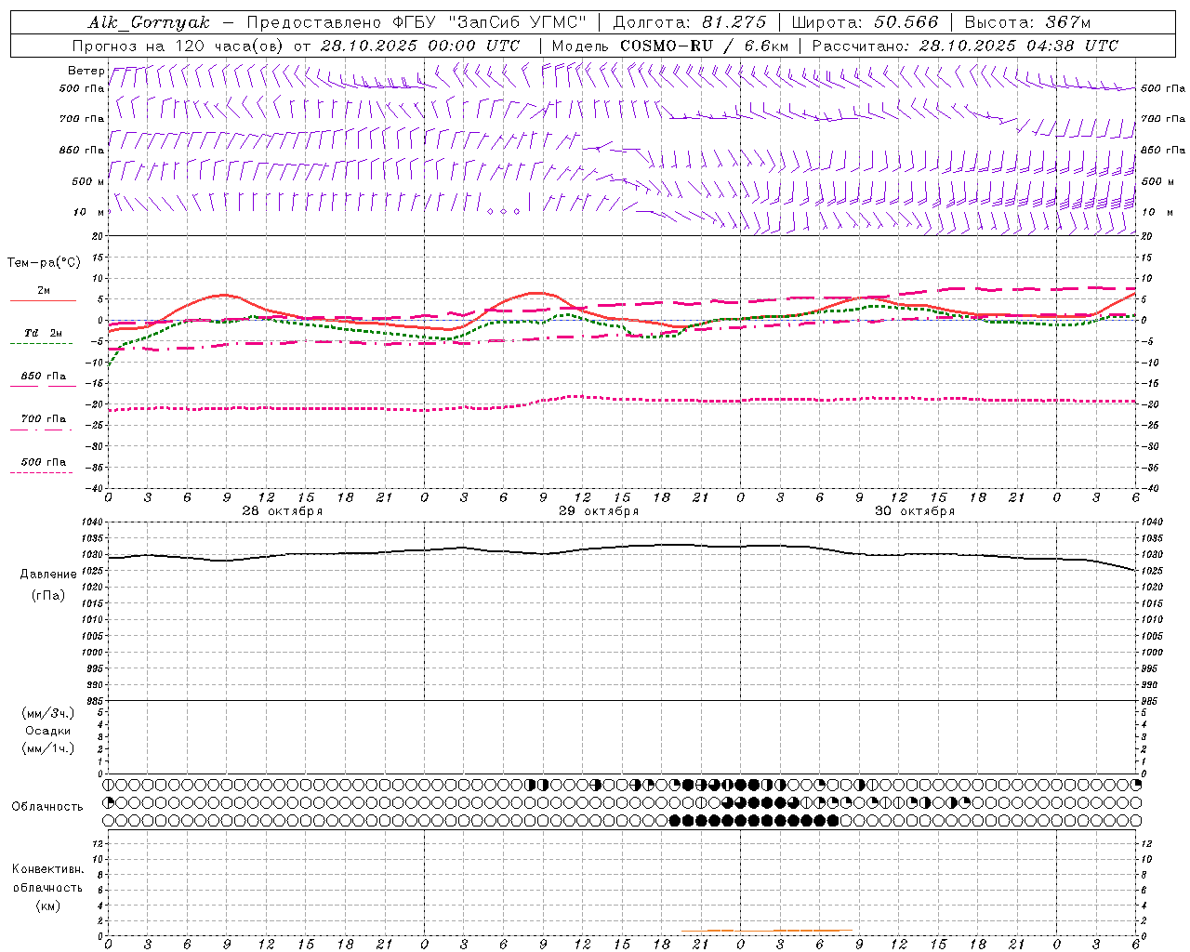The image size is (1190, 952).
Task: Click the station name Alk_Gornyak
Action: click(x=149, y=22)
